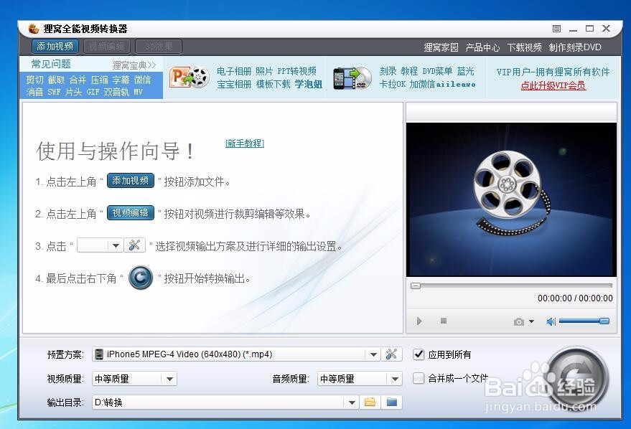Click the app logo in title bar
The image size is (631, 429).
tap(34, 29)
